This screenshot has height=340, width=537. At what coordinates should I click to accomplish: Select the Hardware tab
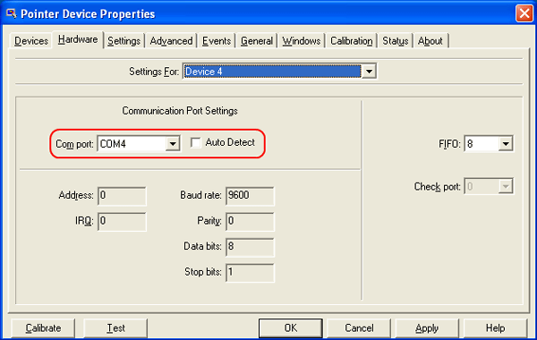(78, 39)
